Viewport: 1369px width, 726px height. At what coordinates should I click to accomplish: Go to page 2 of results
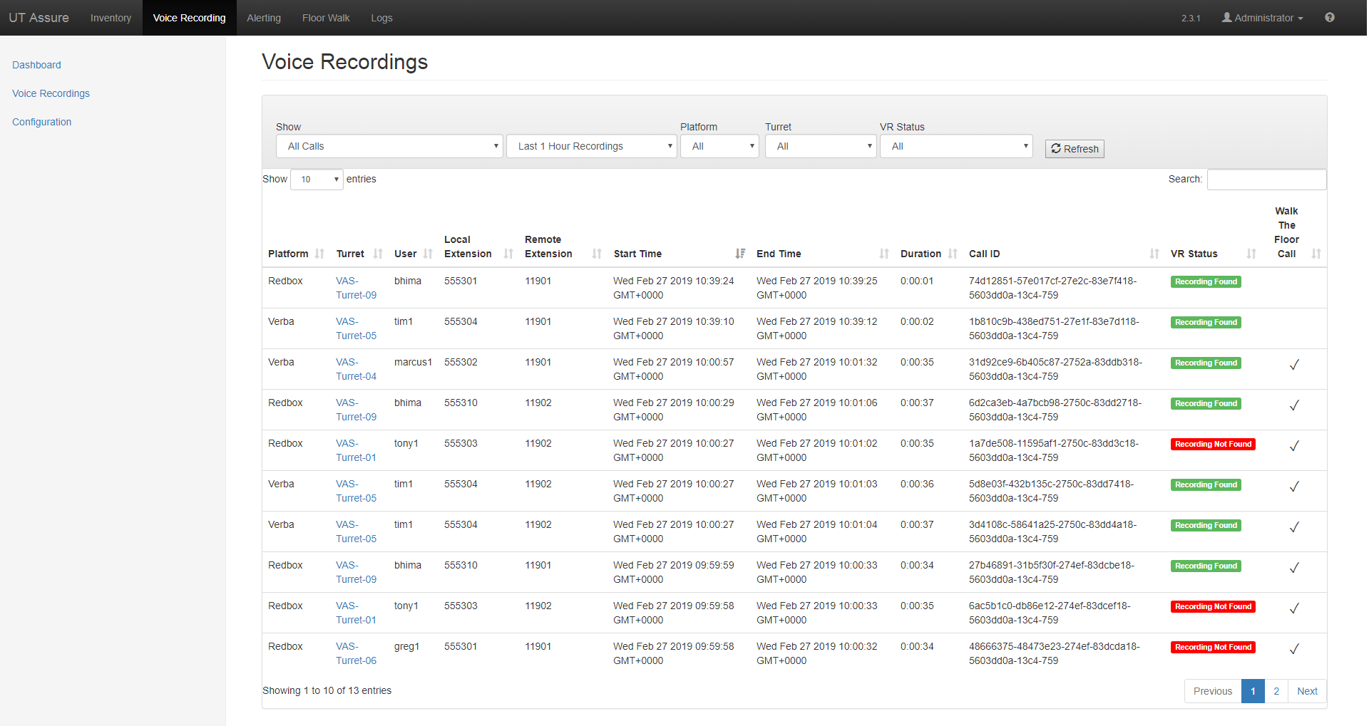coord(1276,691)
